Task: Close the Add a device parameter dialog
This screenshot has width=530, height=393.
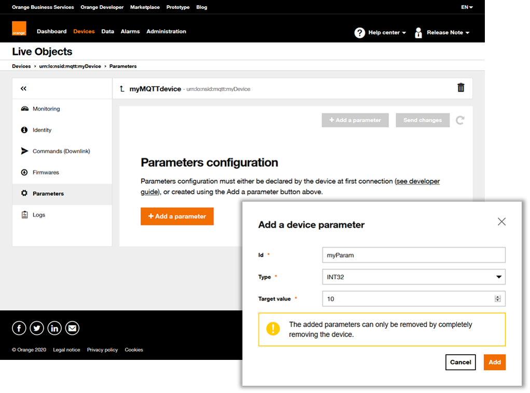Action: [501, 222]
